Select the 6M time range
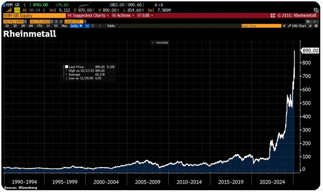The width and height of the screenshot is (323, 192). [x=31, y=26]
